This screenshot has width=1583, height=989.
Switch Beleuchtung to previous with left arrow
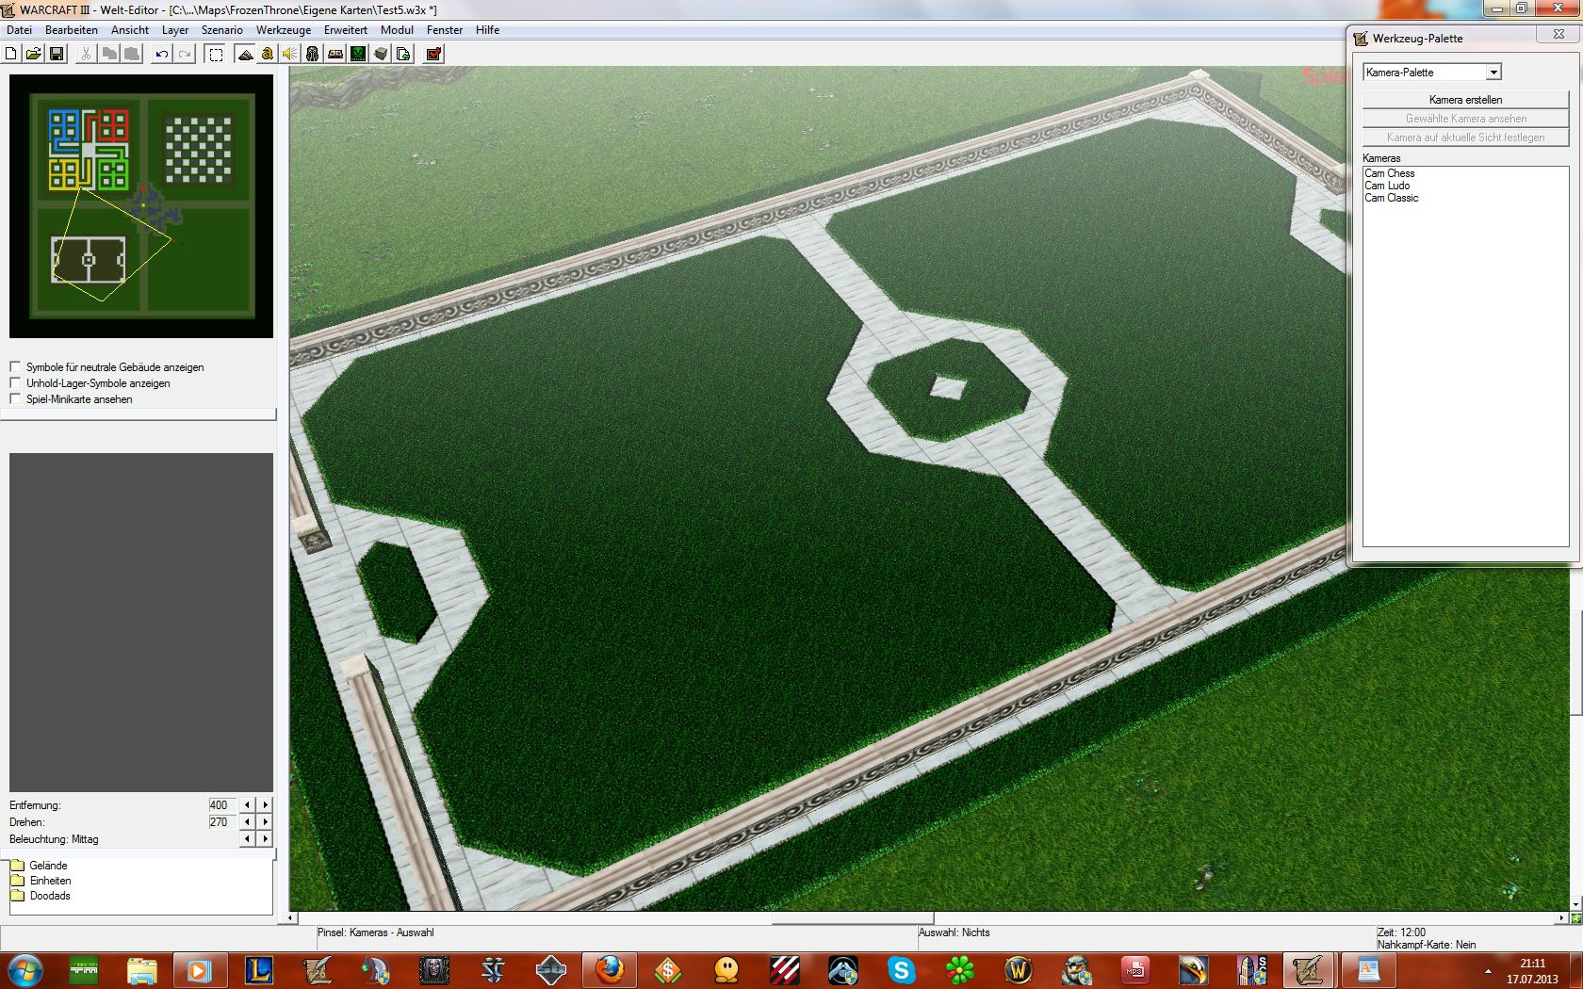coord(247,839)
